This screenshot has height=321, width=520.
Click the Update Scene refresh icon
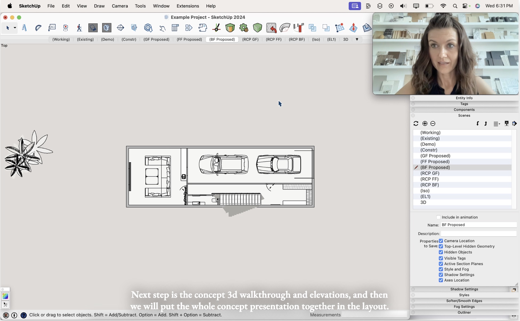click(x=416, y=124)
